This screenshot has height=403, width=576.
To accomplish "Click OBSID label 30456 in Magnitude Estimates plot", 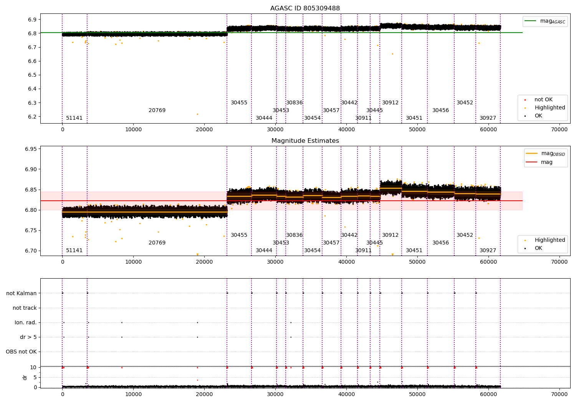I will (x=440, y=243).
